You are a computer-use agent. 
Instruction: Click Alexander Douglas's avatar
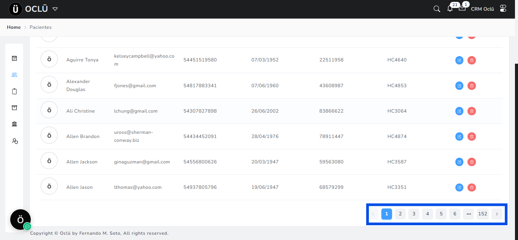coord(49,85)
